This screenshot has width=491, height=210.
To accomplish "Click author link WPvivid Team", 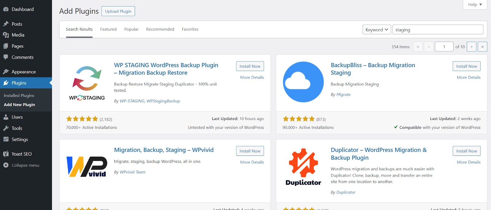I will [x=133, y=172].
